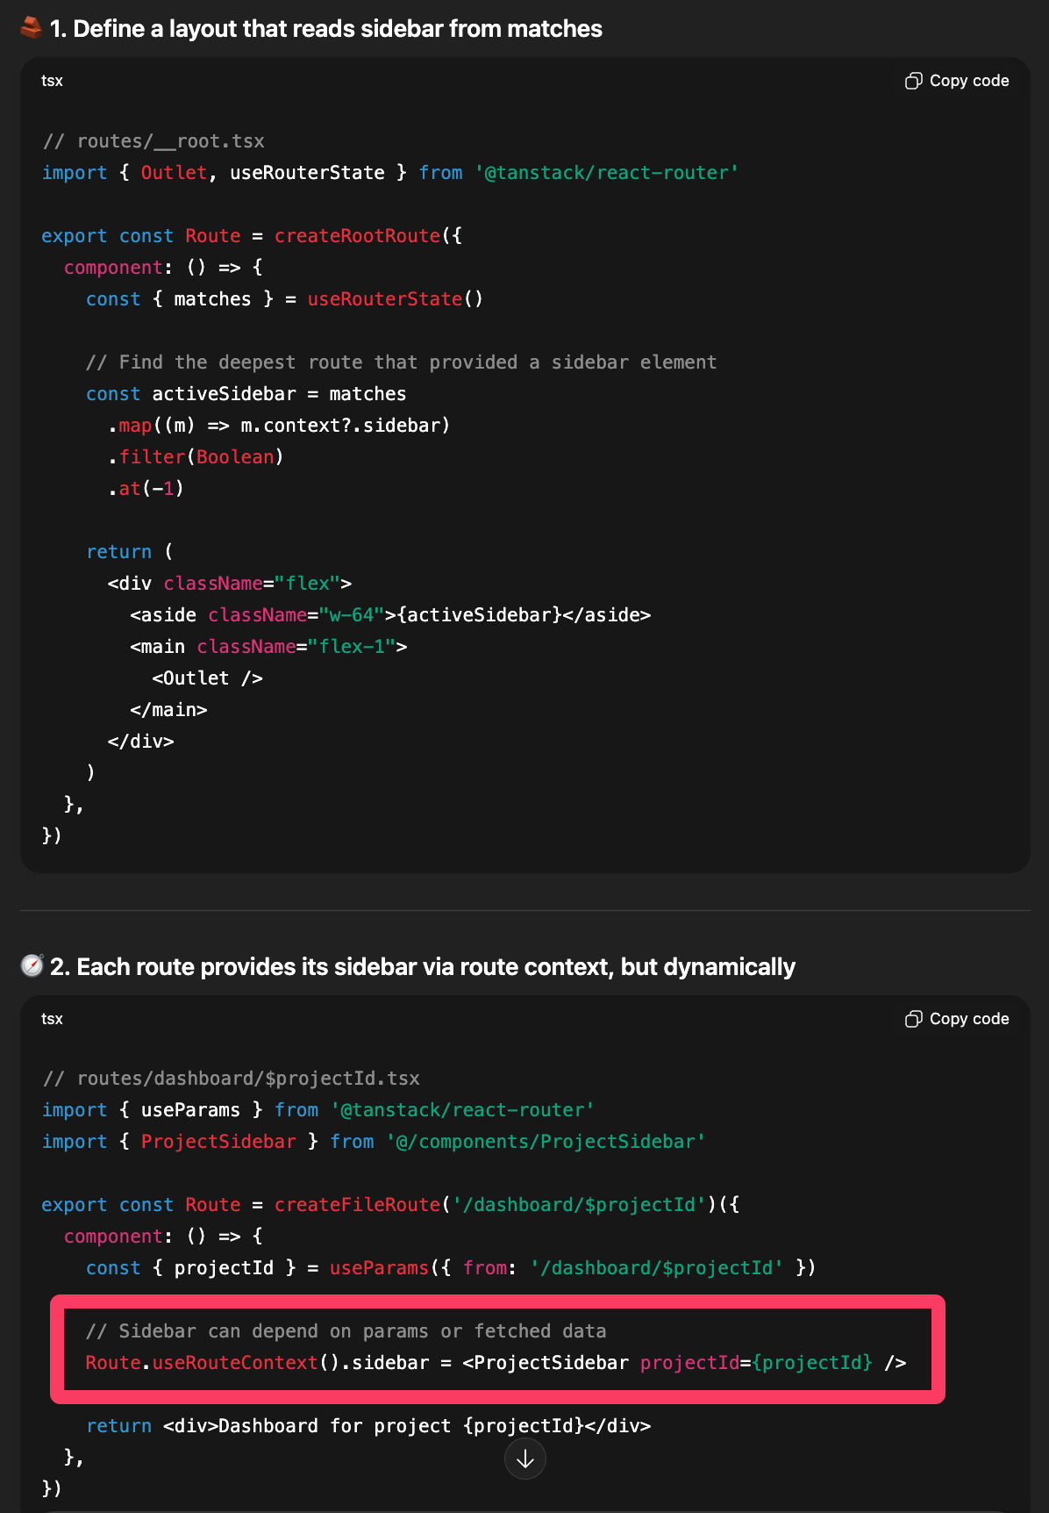The image size is (1049, 1513).
Task: Click the .filter(Boolean) call in the code
Action: point(196,457)
